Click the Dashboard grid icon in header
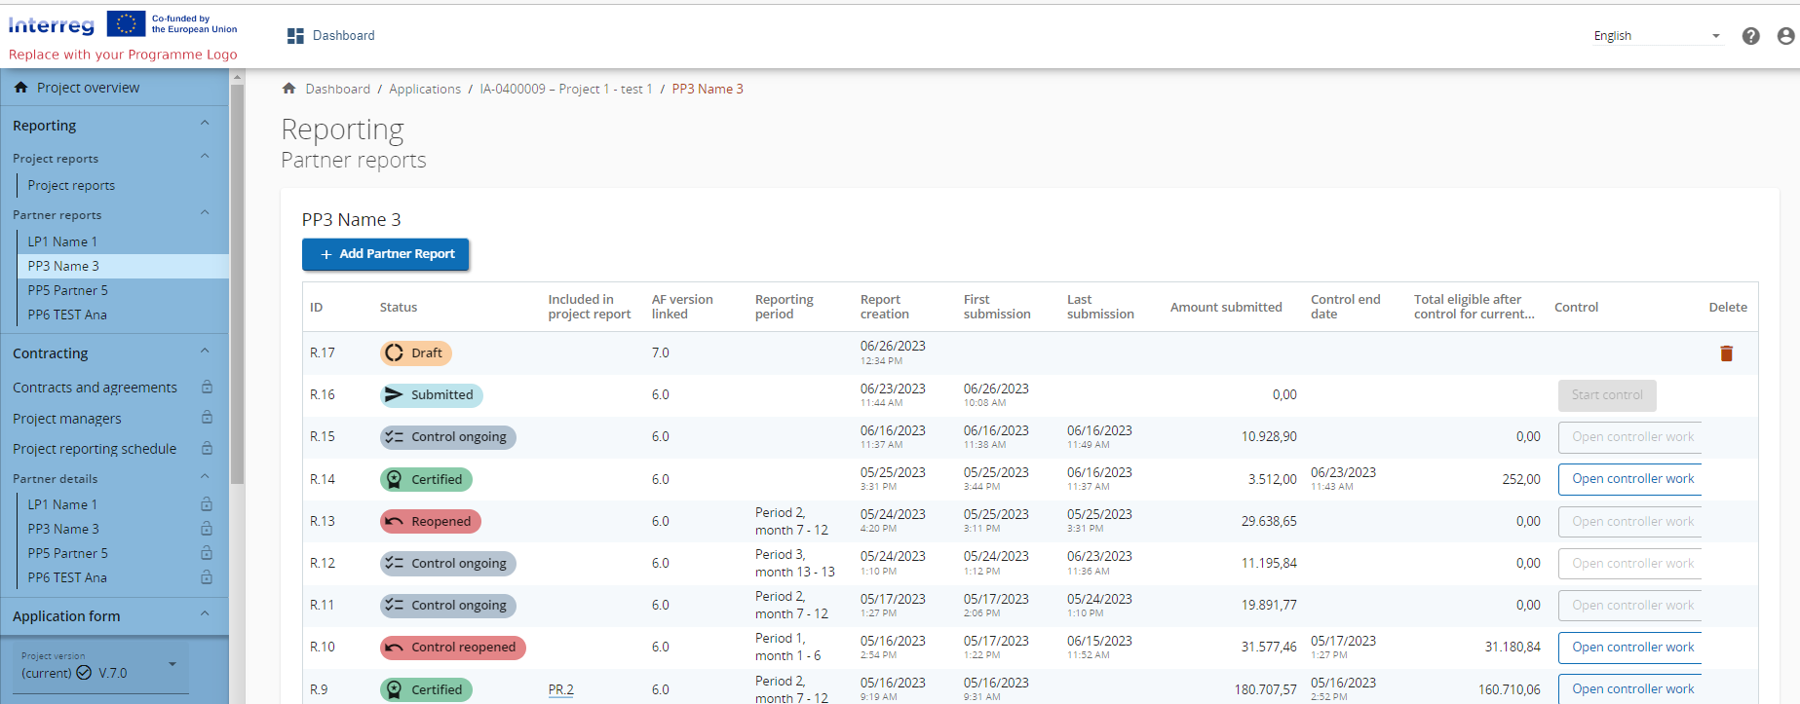Viewport: 1800px width, 704px height. tap(295, 36)
